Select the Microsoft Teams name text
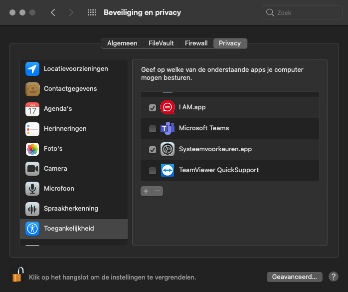 click(x=204, y=128)
